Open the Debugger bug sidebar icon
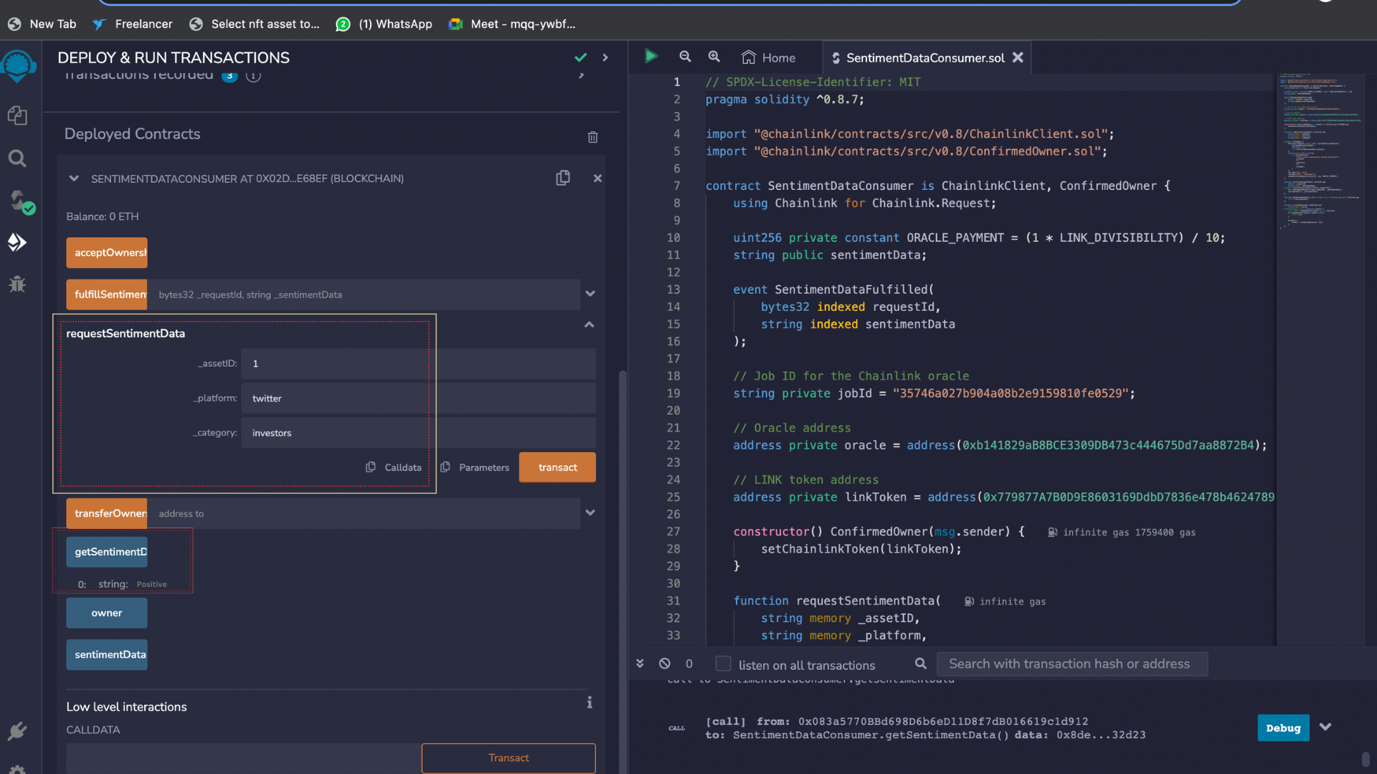Image resolution: width=1377 pixels, height=774 pixels. click(17, 285)
